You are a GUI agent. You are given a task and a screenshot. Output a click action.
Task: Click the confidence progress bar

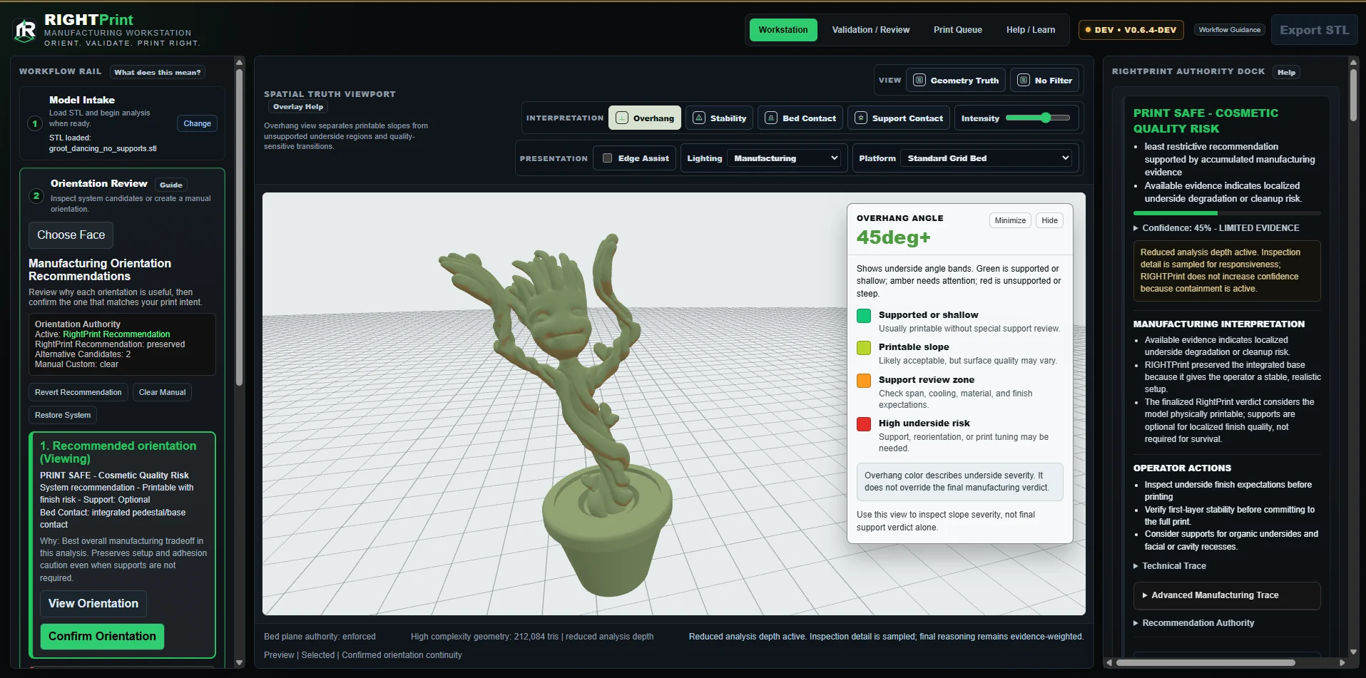(1227, 213)
